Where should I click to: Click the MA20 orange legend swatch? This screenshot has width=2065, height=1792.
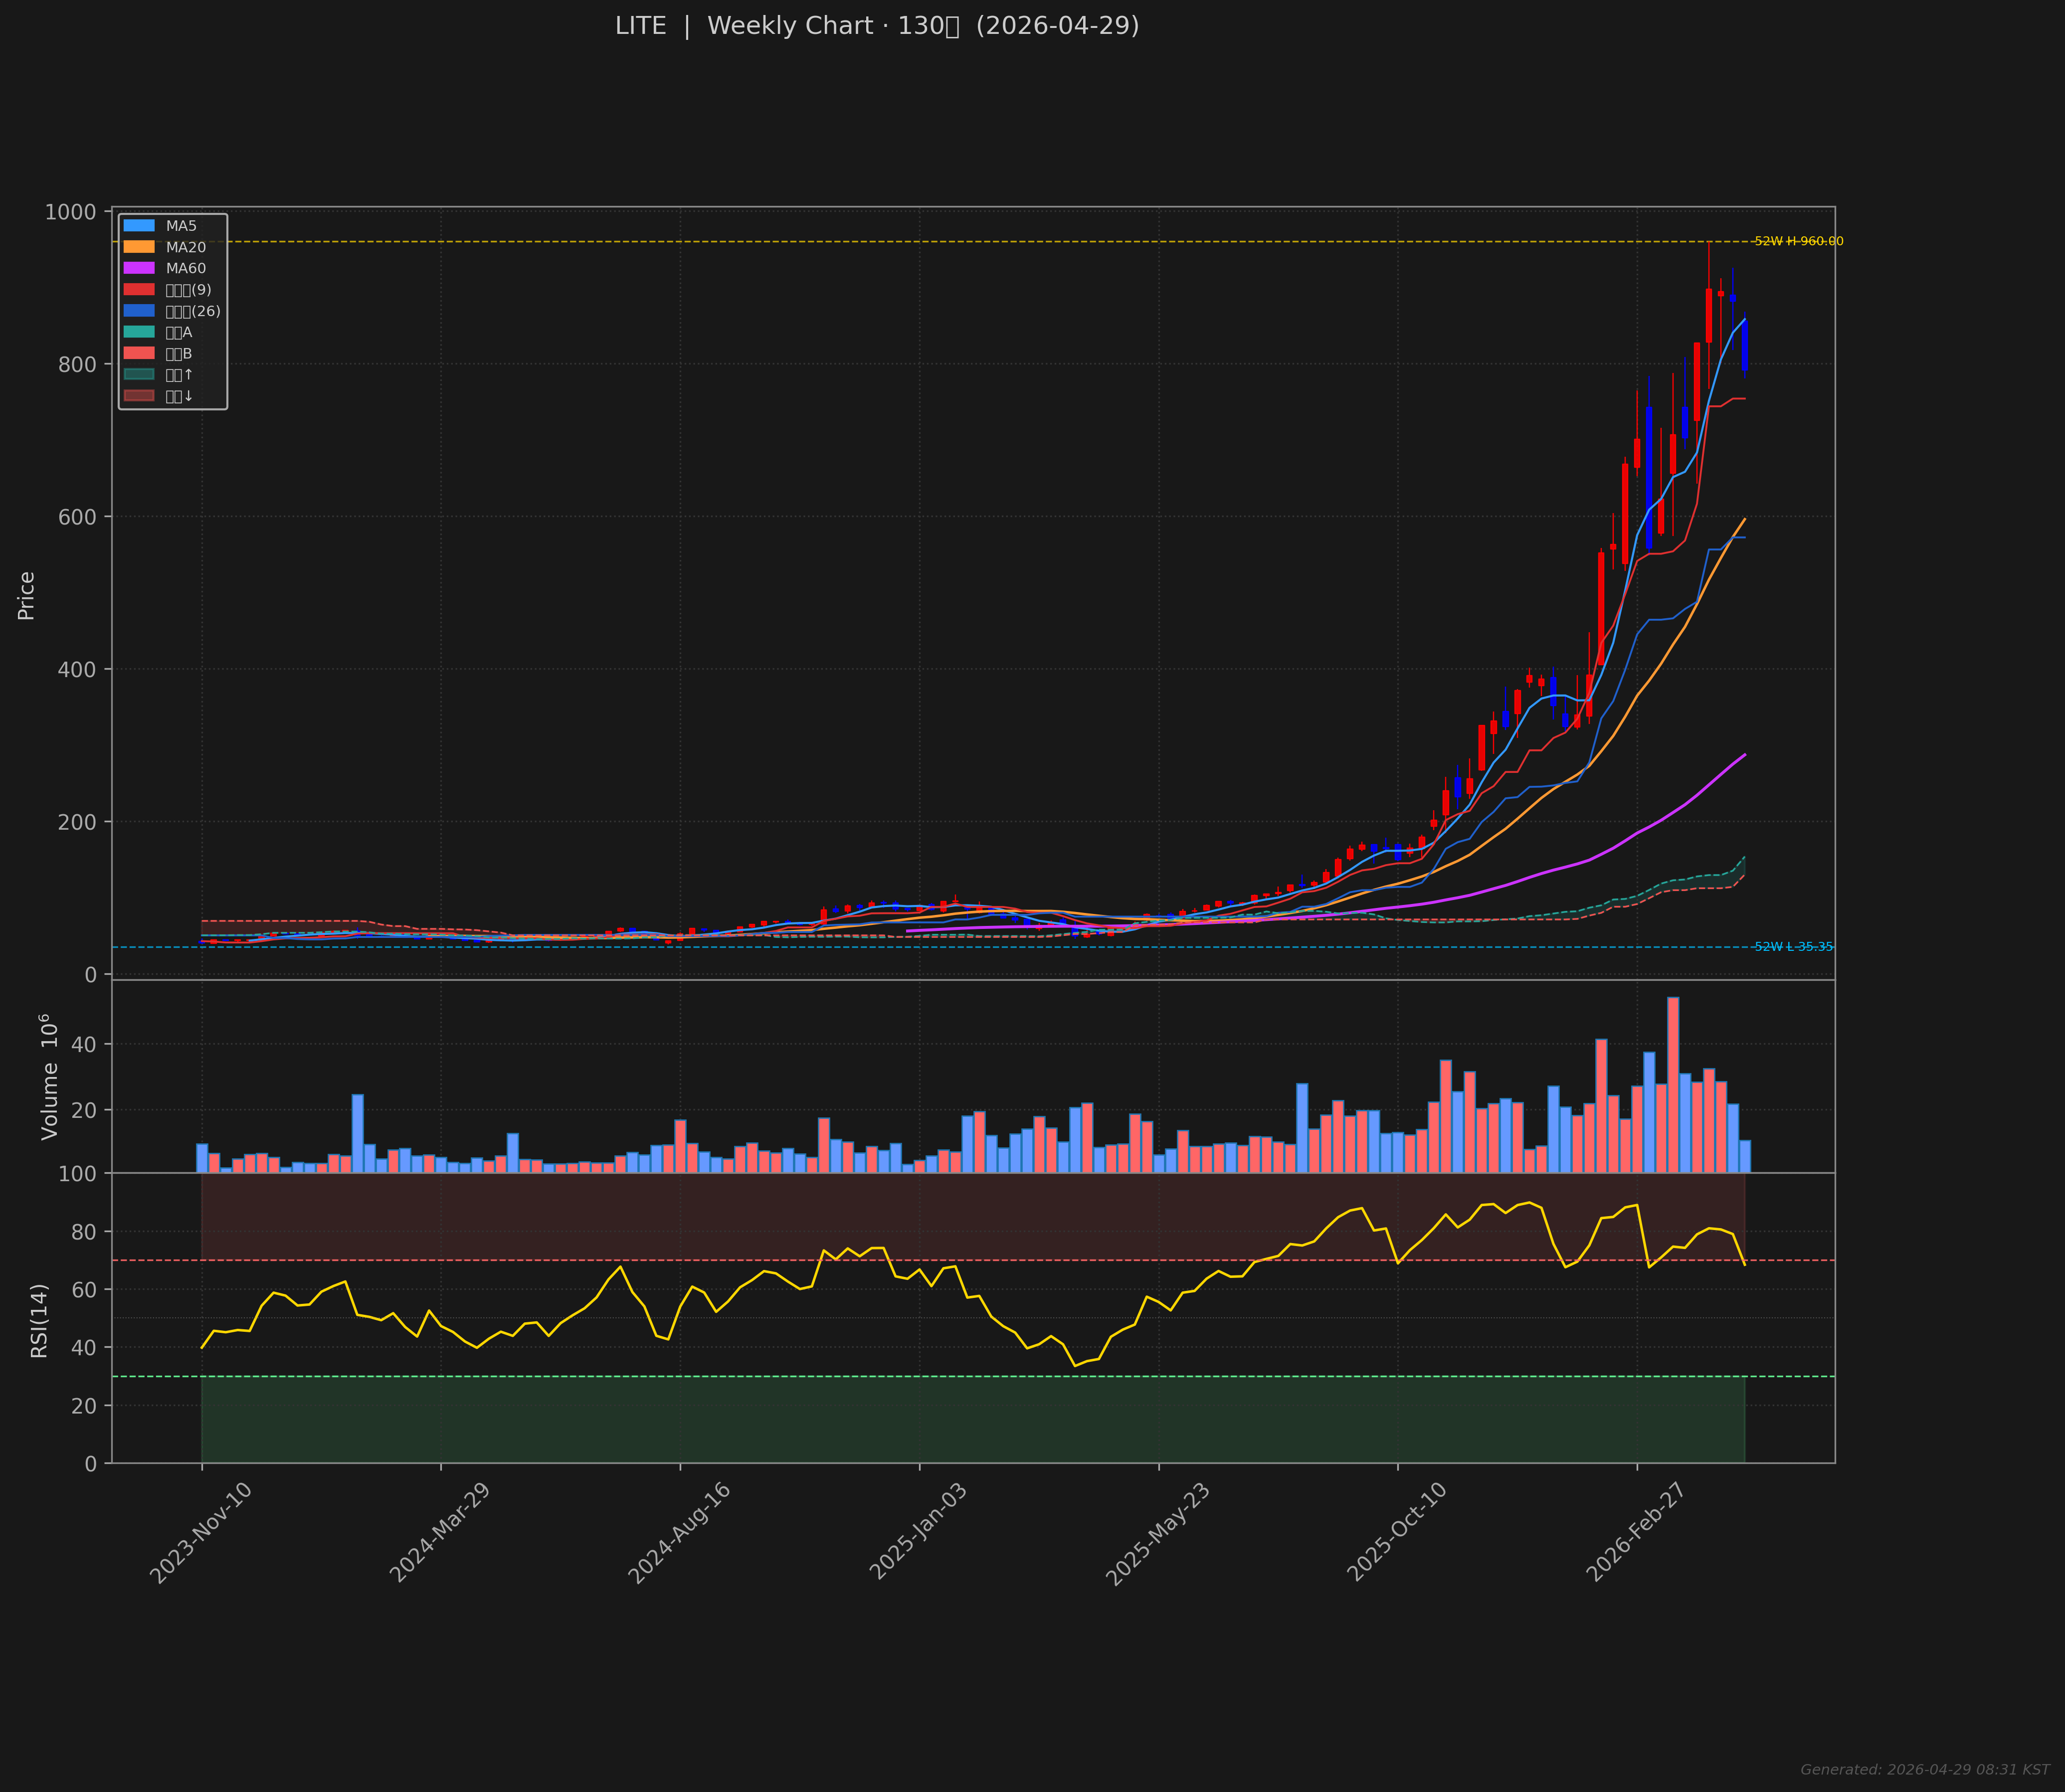click(x=139, y=247)
